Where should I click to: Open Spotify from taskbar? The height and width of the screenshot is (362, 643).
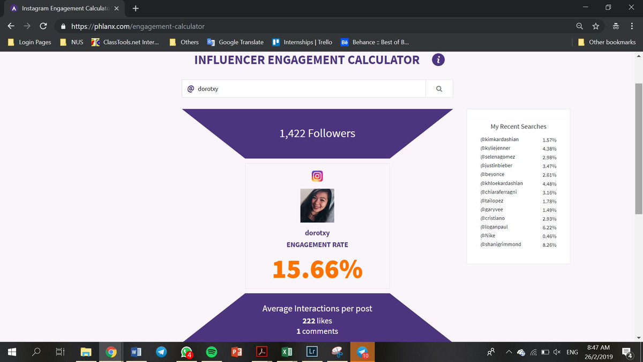click(212, 352)
